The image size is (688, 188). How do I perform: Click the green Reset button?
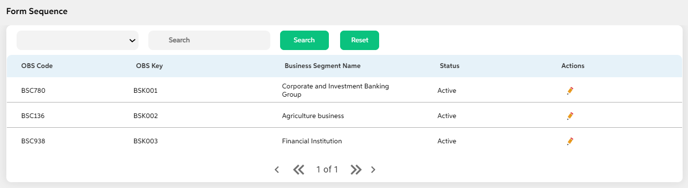tap(360, 40)
